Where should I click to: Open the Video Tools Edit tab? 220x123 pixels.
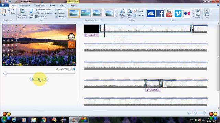[73, 5]
